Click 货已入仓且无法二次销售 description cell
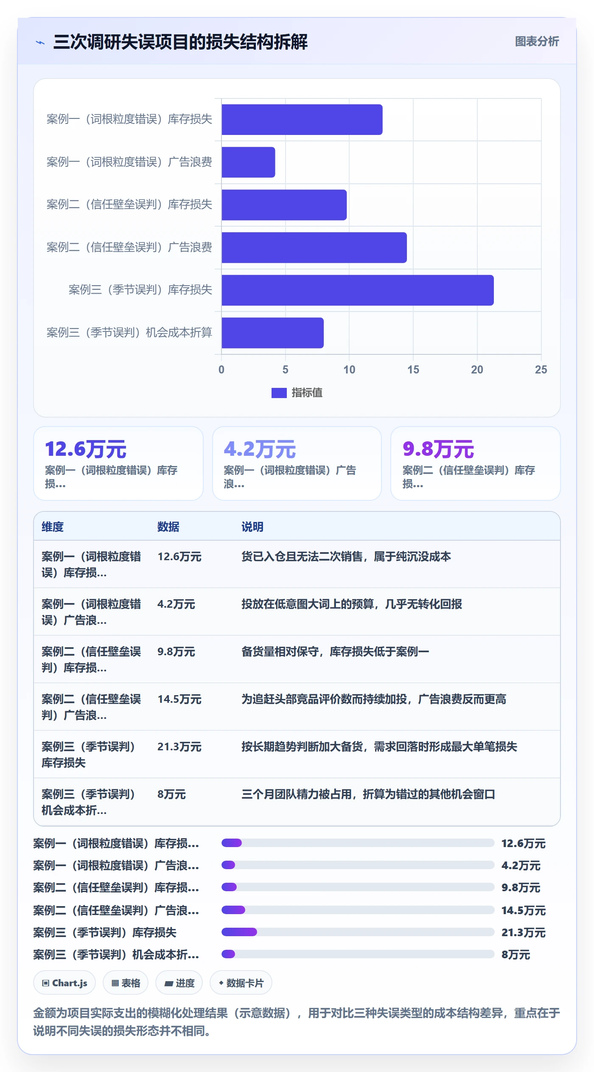594x1072 pixels. (346, 556)
